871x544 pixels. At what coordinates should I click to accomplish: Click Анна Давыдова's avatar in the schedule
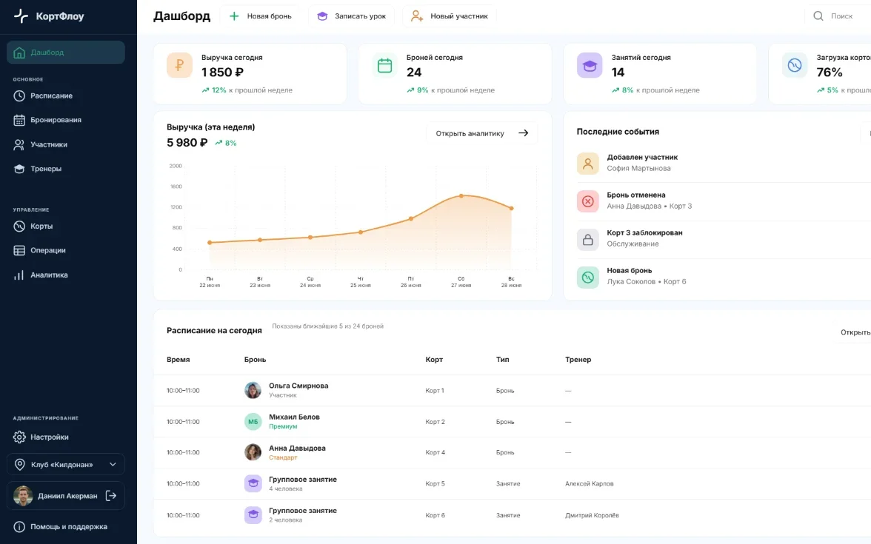tap(253, 452)
